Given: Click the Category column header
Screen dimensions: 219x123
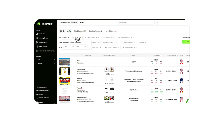Looking at the screenshot, I should coord(134,55).
